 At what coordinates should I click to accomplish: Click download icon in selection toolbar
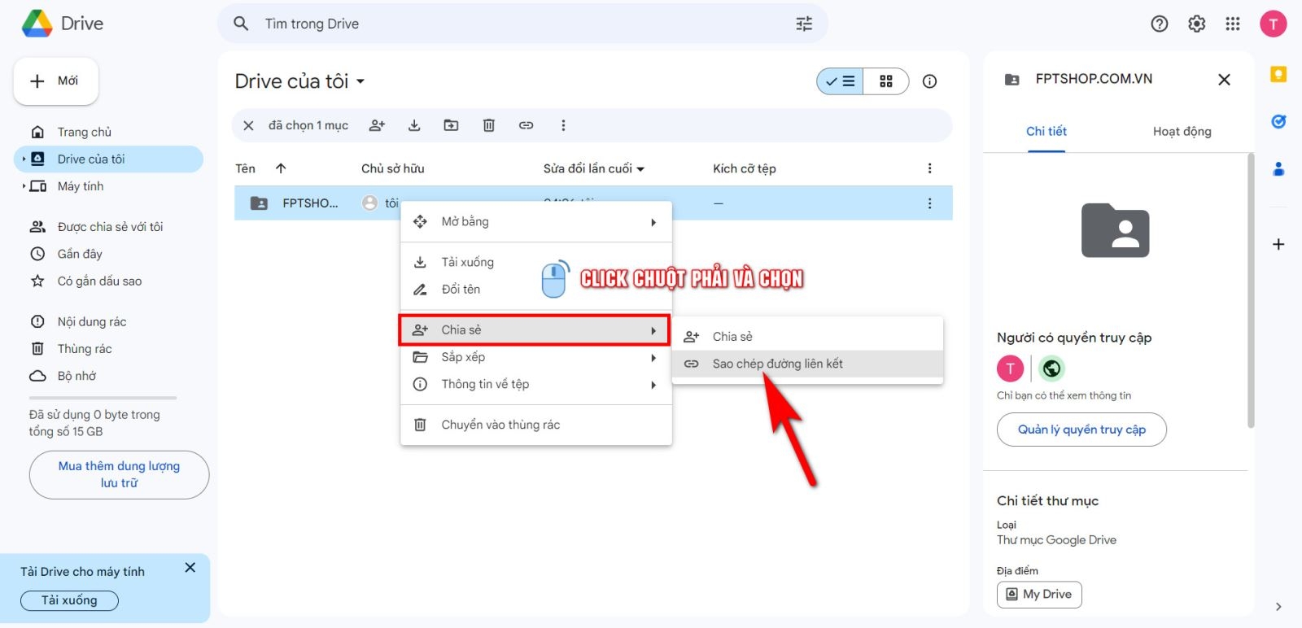(414, 125)
